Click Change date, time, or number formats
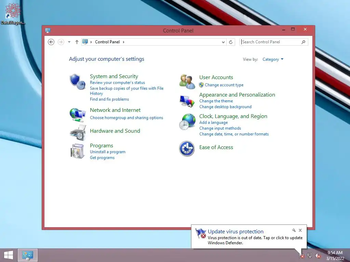This screenshot has height=262, width=350. click(234, 134)
